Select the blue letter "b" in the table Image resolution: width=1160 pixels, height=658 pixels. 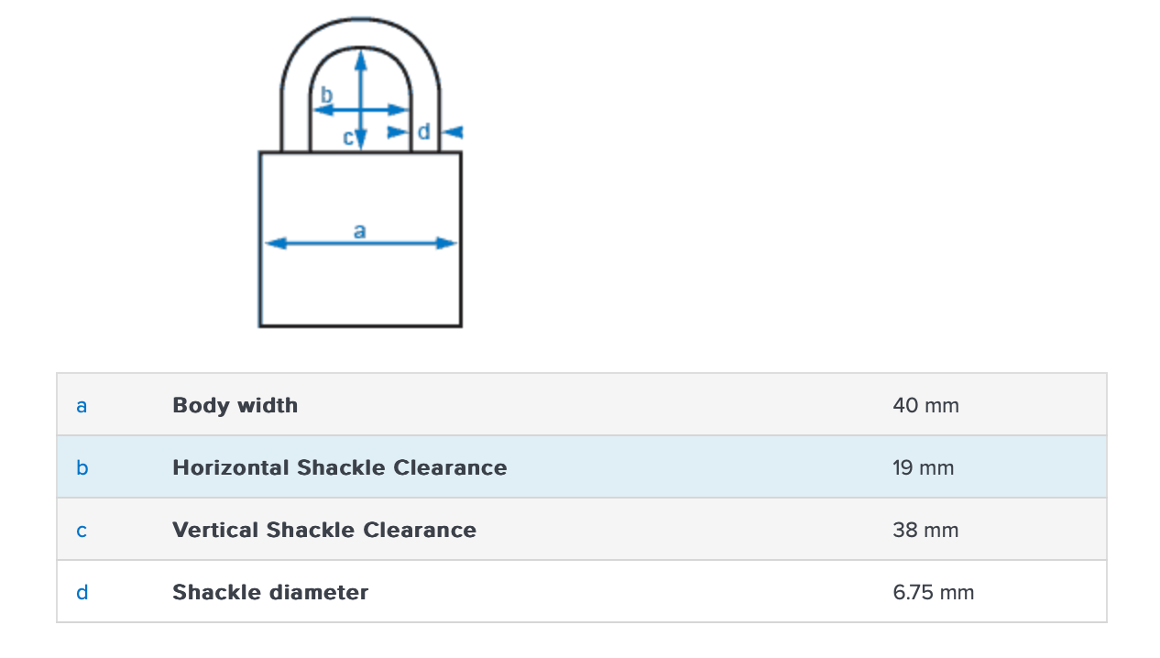[82, 467]
